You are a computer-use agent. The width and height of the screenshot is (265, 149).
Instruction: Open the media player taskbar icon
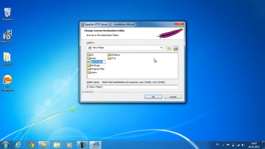tap(69, 145)
